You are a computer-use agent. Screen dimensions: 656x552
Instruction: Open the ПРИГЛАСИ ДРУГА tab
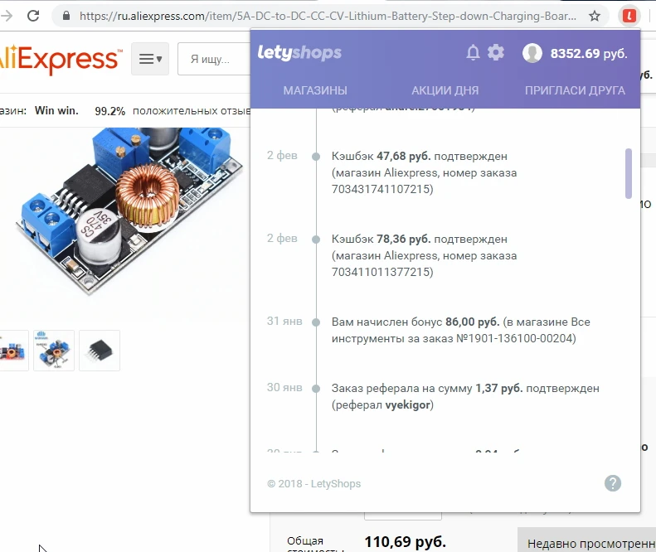(575, 90)
